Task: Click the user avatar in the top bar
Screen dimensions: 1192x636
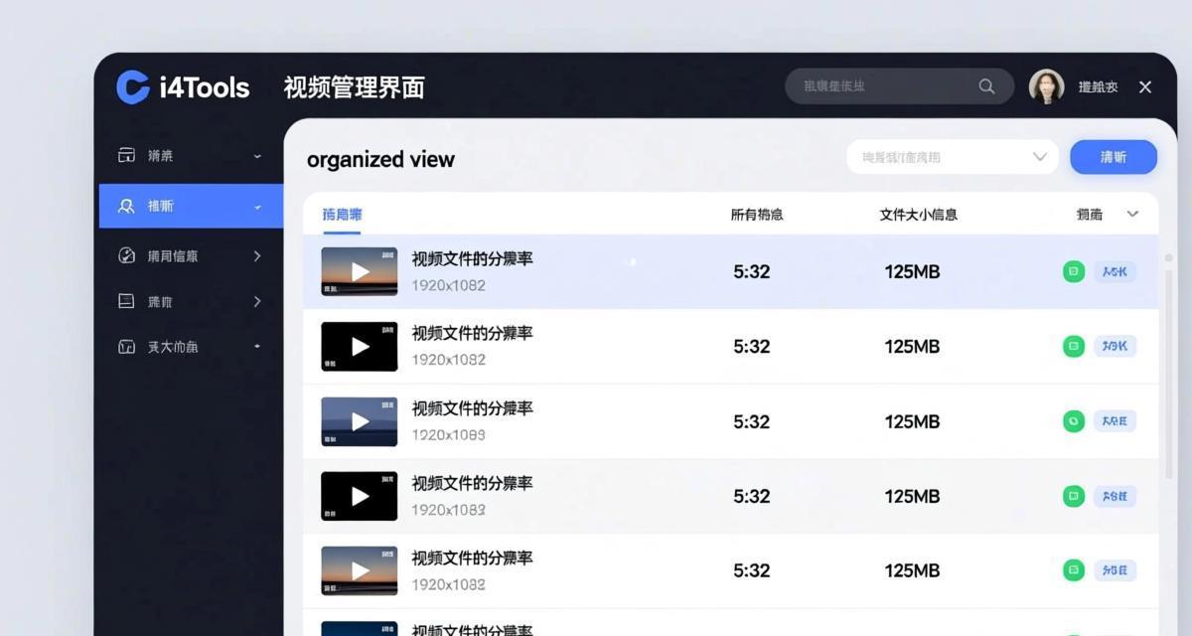Action: tap(1046, 86)
